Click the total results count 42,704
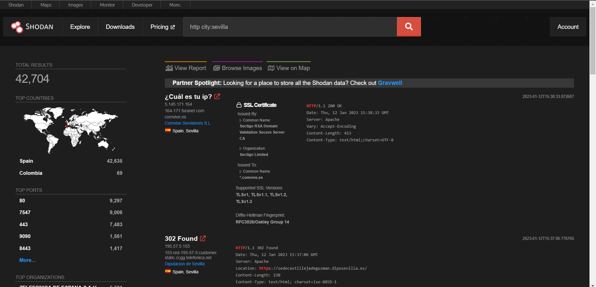 pos(32,79)
